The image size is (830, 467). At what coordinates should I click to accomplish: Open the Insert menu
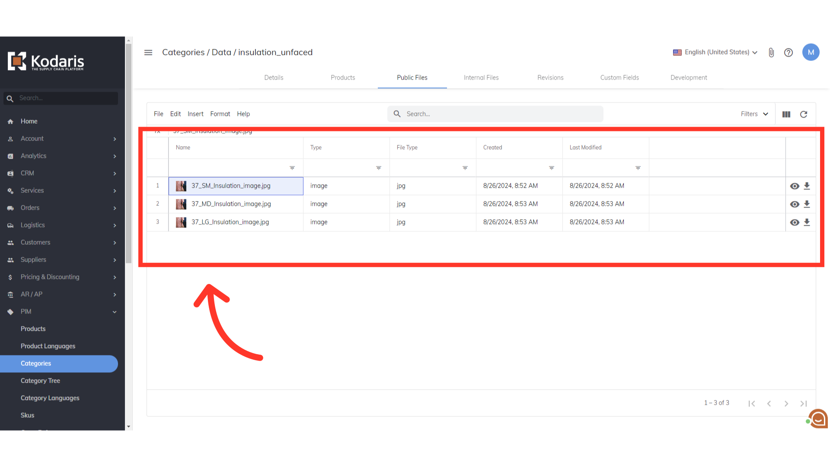pos(195,114)
